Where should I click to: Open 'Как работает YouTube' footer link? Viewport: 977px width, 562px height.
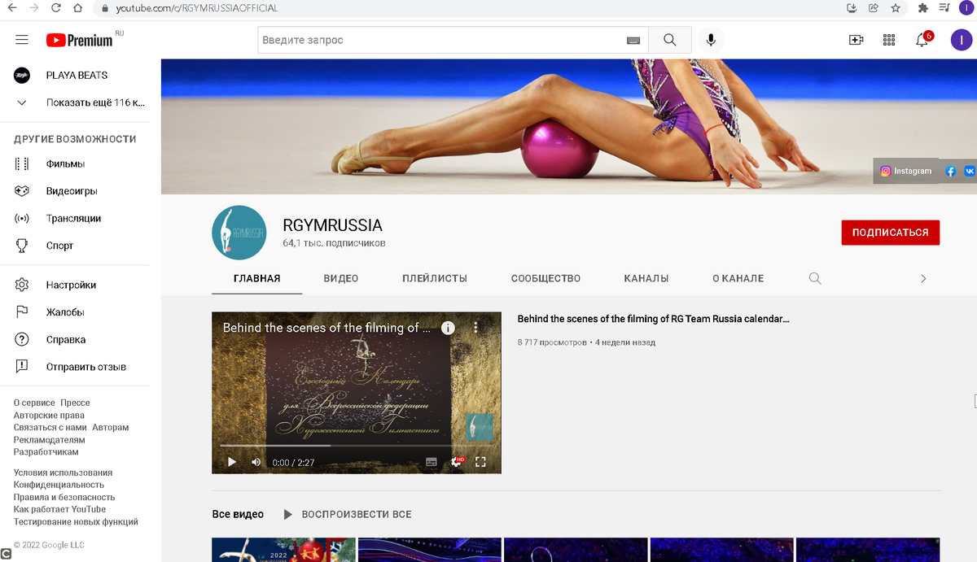click(x=59, y=509)
